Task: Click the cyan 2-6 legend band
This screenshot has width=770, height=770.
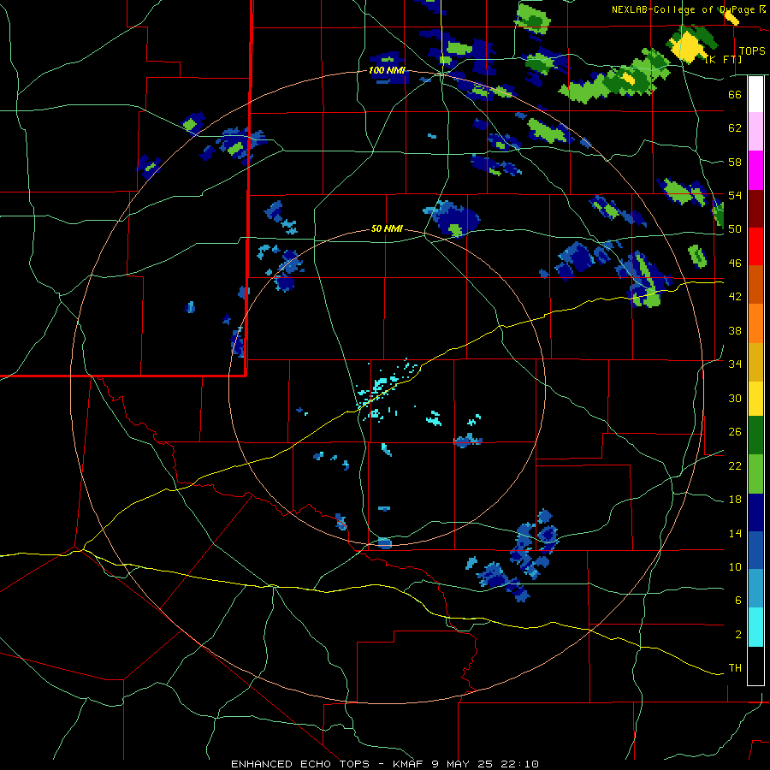Action: 755,627
